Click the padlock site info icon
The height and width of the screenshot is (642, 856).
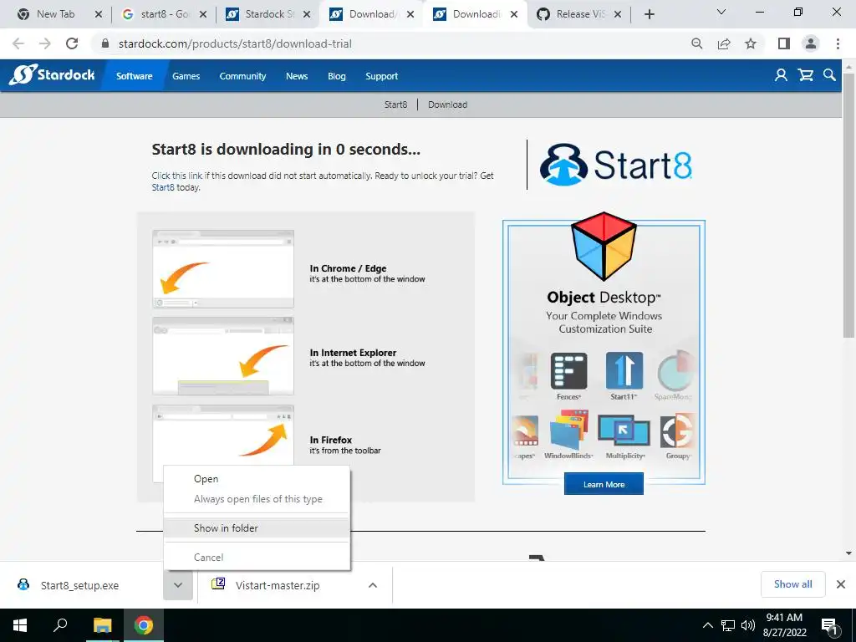tap(105, 43)
